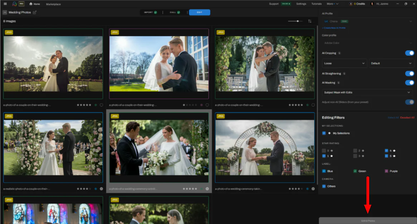This screenshot has height=224, width=417.
Task: Expand the More menu
Action: pyautogui.click(x=333, y=4)
